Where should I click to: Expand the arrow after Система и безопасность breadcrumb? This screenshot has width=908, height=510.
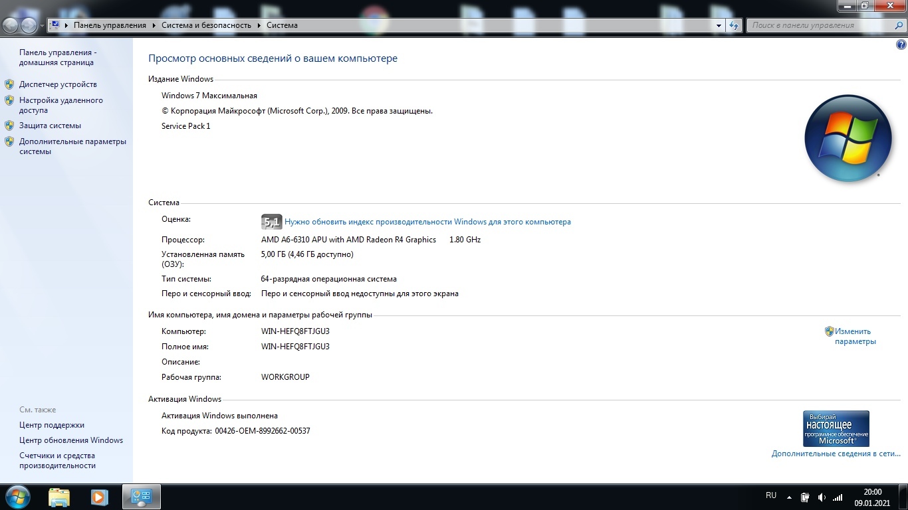pyautogui.click(x=259, y=25)
